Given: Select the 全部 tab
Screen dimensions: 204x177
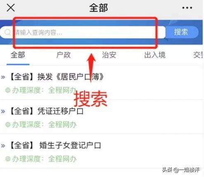Looking at the screenshot, I should click(18, 55).
